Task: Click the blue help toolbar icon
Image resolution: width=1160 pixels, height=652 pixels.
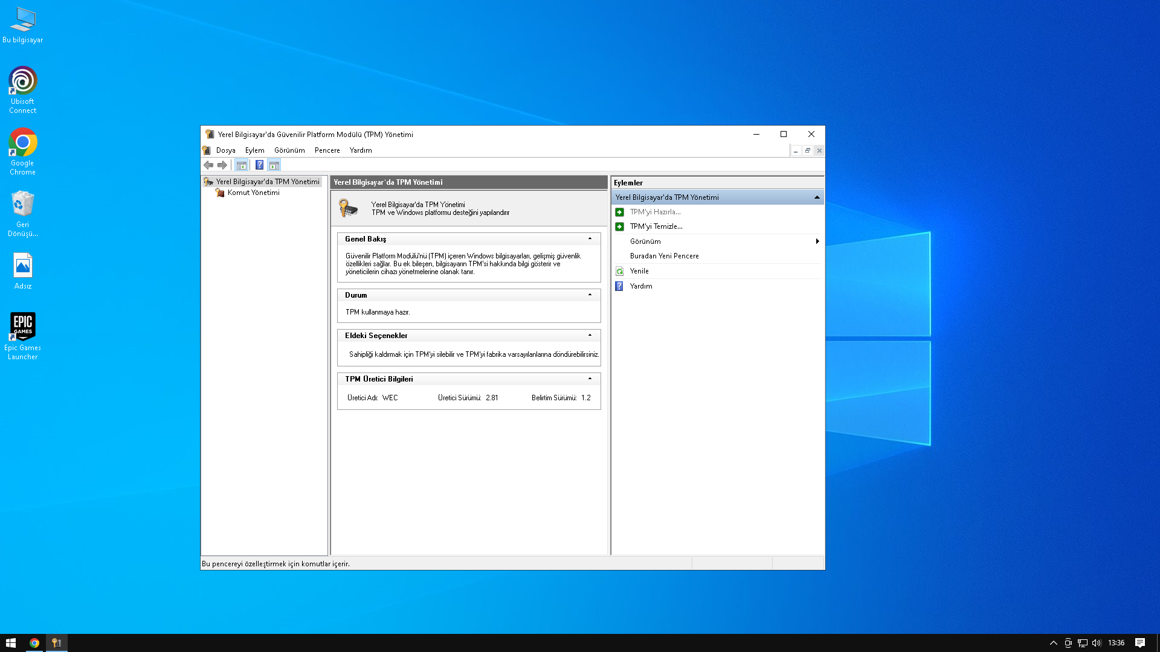Action: (x=259, y=165)
